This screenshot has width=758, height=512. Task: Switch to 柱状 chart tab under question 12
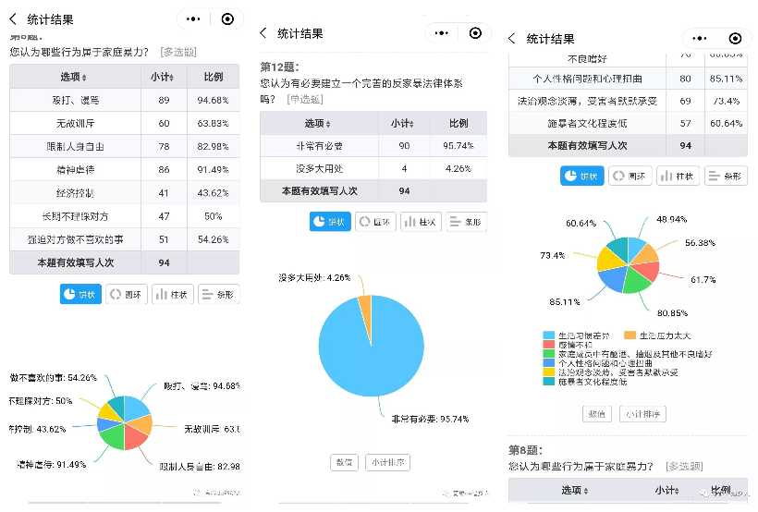coord(421,222)
